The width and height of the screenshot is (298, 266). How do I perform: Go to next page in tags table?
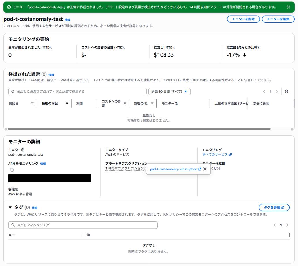pos(287,225)
